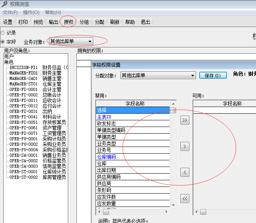
Task: Select role MANAGER-FI01 财务主管
Action: coord(35,73)
